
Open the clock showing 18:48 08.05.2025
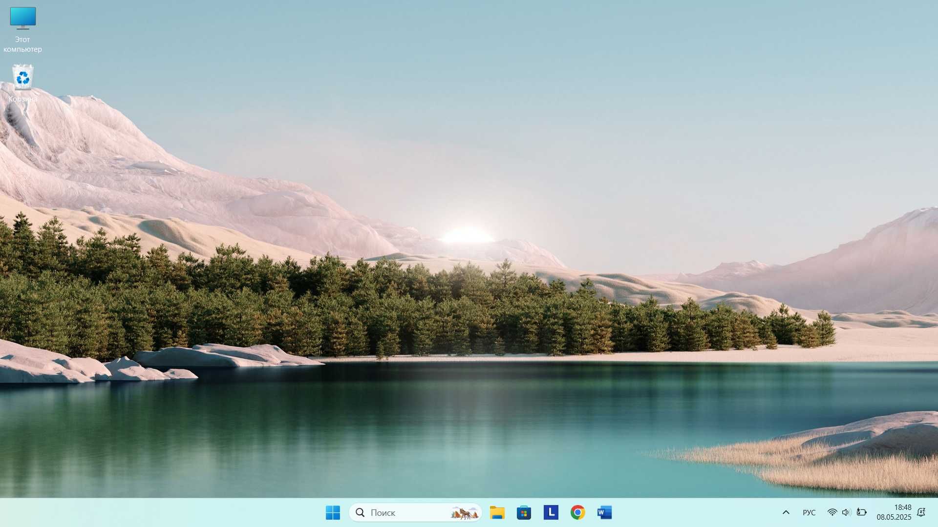[894, 512]
